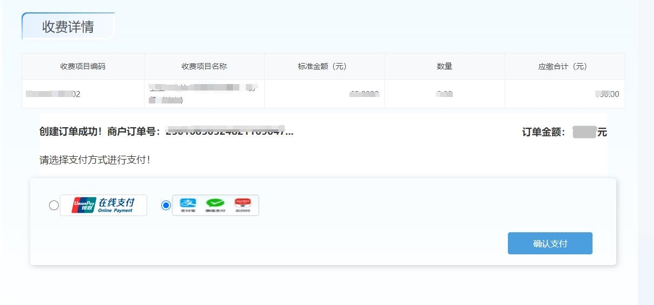654x305 pixels.
Task: Click the 请选择支付方式进行支付 prompt text
Action: pyautogui.click(x=95, y=160)
